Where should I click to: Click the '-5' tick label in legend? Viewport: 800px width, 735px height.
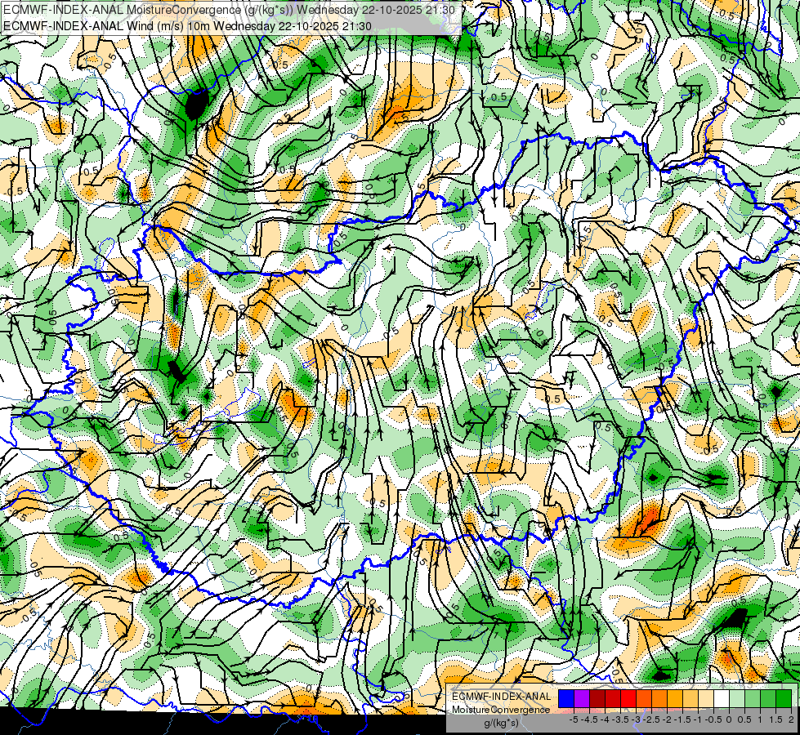(574, 719)
